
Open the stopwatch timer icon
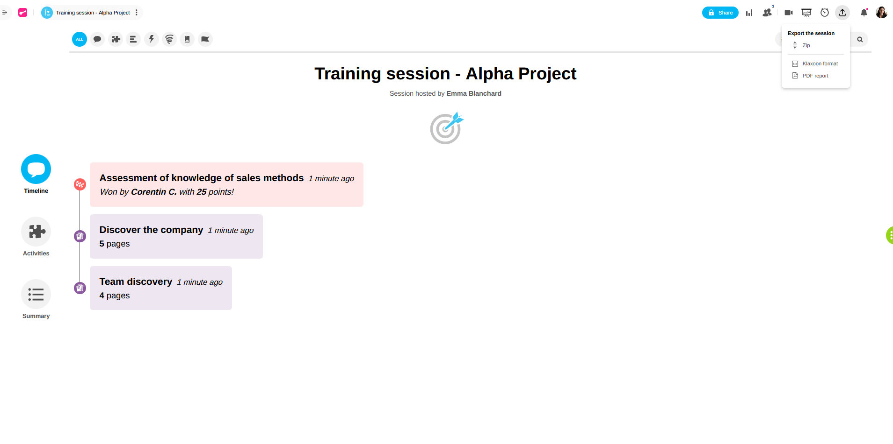(825, 13)
